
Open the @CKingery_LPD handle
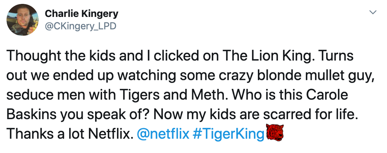point(80,26)
